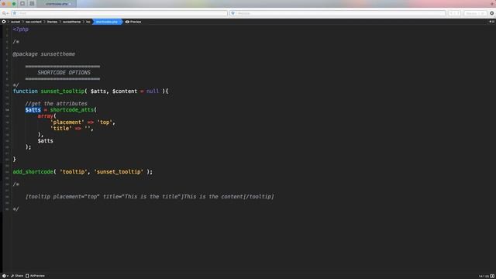
Task: Toggle the Preview eye button
Action: (133, 22)
